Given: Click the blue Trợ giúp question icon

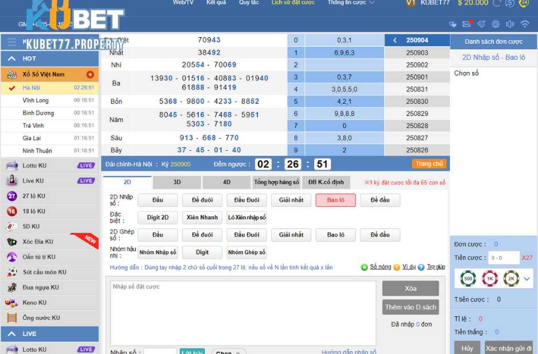Looking at the screenshot, I should (x=421, y=267).
